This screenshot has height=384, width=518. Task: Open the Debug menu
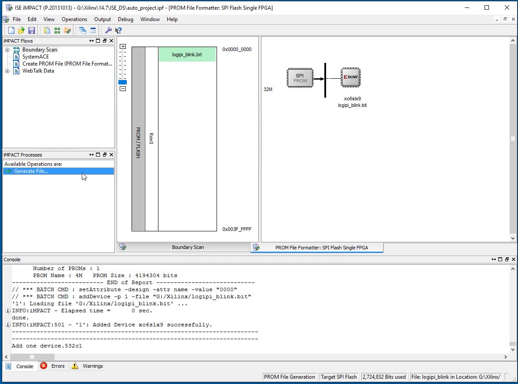tap(125, 19)
